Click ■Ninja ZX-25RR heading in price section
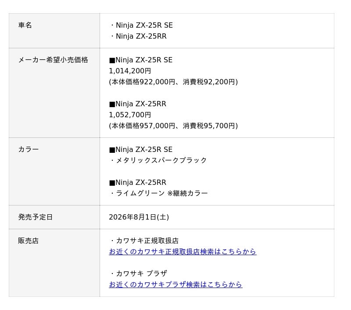 click(138, 104)
